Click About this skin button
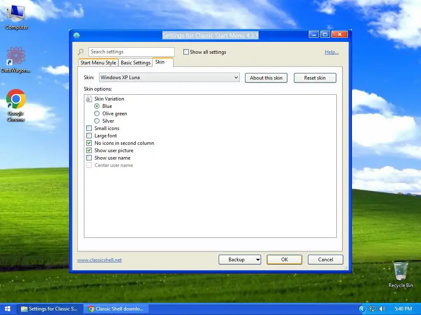Image resolution: width=421 pixels, height=315 pixels. 266,78
